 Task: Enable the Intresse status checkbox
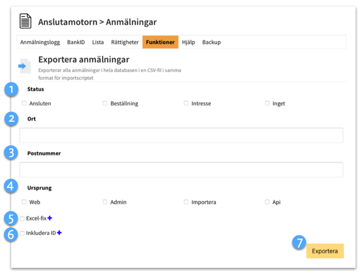186,103
